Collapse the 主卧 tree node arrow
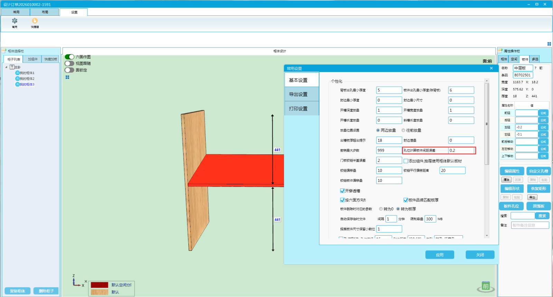The height and width of the screenshot is (297, 553). [x=6, y=67]
